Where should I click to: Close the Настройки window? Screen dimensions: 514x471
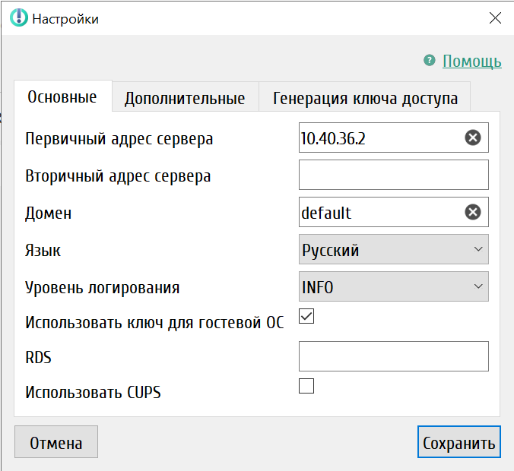pyautogui.click(x=494, y=19)
